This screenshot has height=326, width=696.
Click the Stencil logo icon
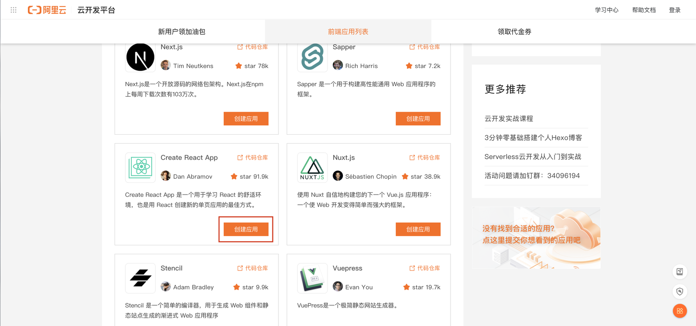click(x=141, y=278)
